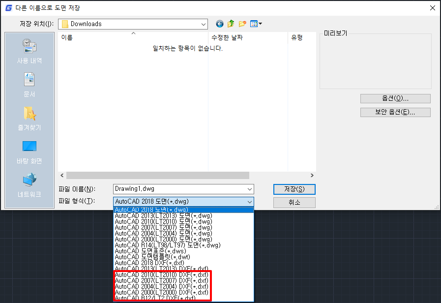Screen dimensions: 441x303
Task: Choose AutoCAD 도면템플릿(*.dwt) format
Action: 183,257
